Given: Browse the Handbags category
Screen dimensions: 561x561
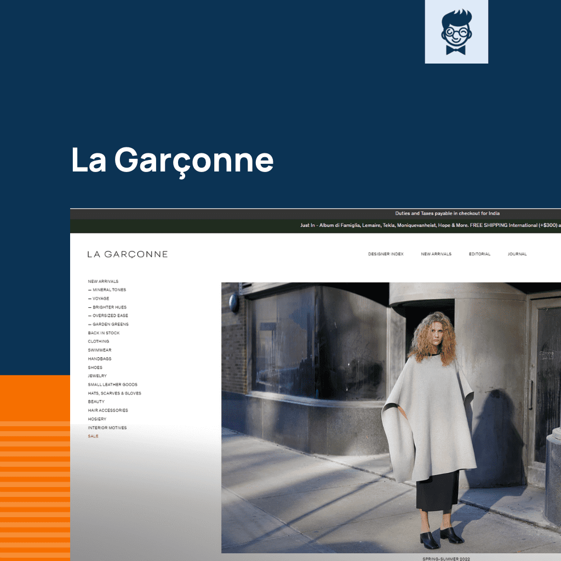Looking at the screenshot, I should [100, 359].
